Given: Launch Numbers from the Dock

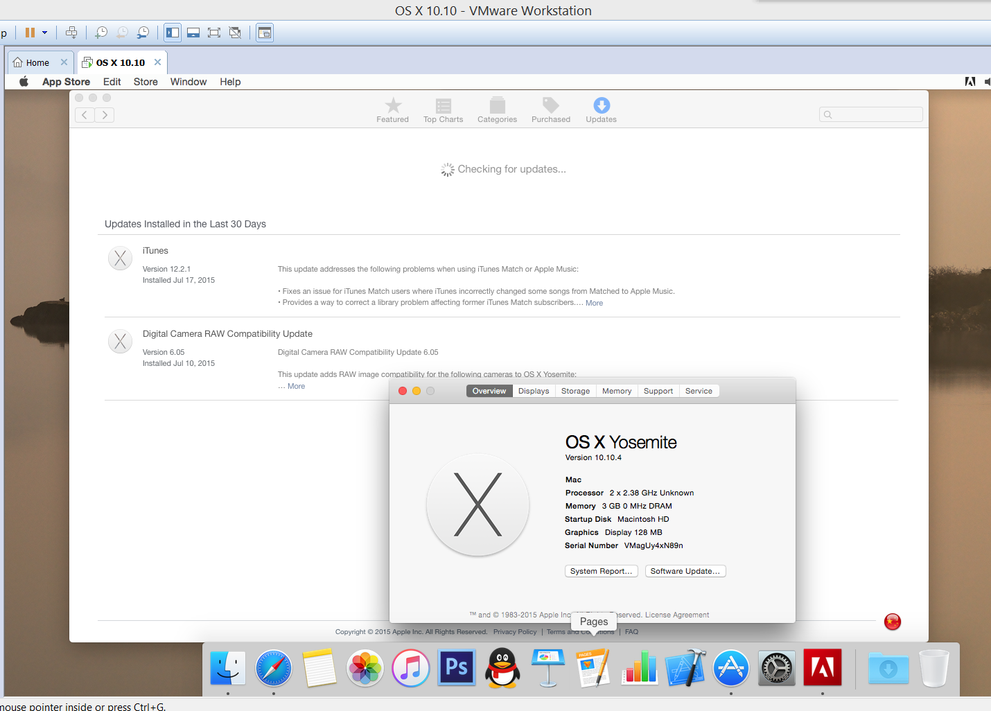Looking at the screenshot, I should coord(640,668).
